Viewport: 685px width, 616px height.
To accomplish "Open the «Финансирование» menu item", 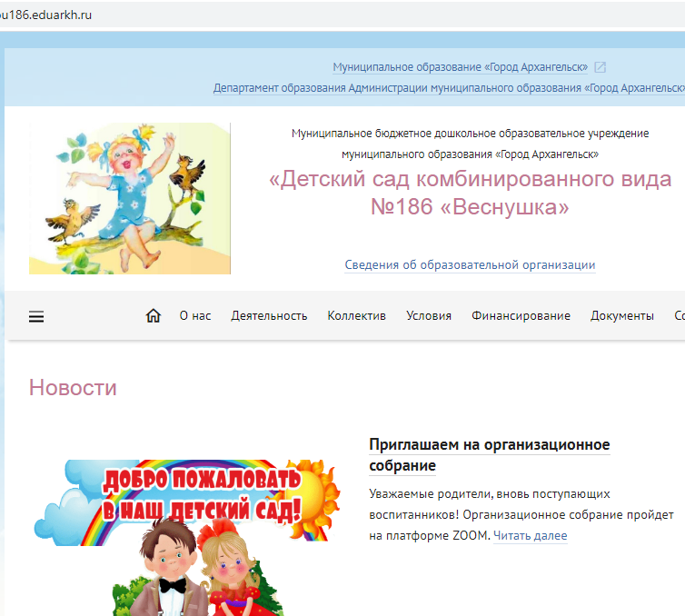I will click(x=521, y=316).
